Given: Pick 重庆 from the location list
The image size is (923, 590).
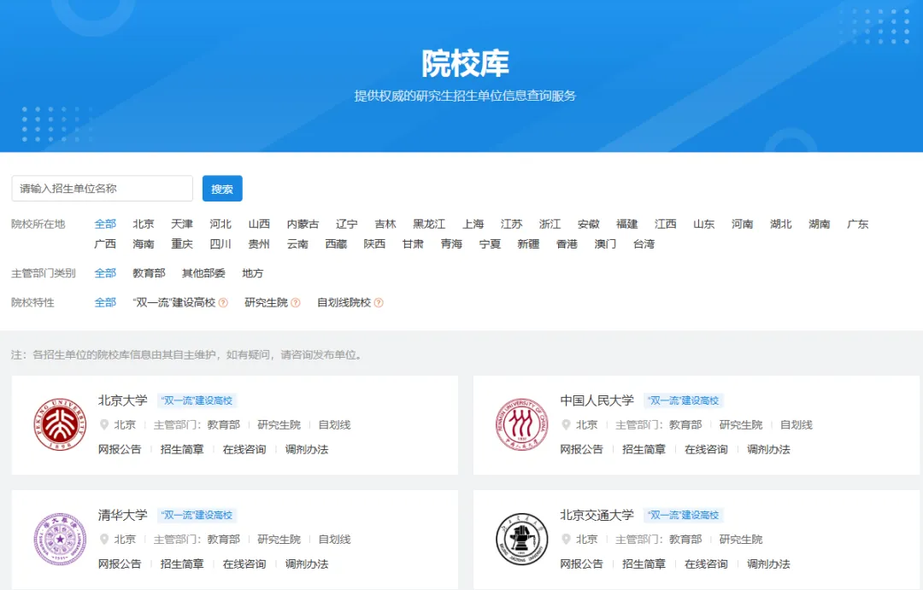Looking at the screenshot, I should (x=182, y=244).
